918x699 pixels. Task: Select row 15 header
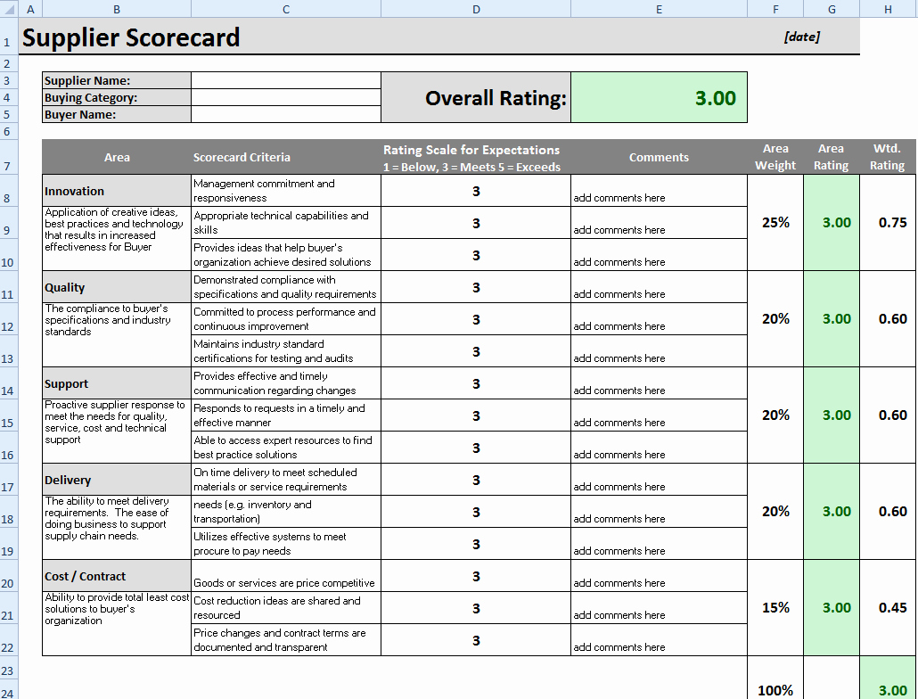(9, 415)
